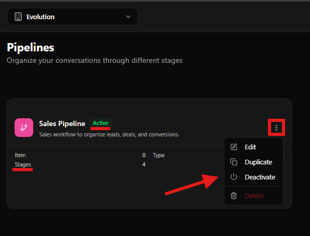Choose the red Delete menu entry
This screenshot has width=310, height=236.
pos(253,196)
